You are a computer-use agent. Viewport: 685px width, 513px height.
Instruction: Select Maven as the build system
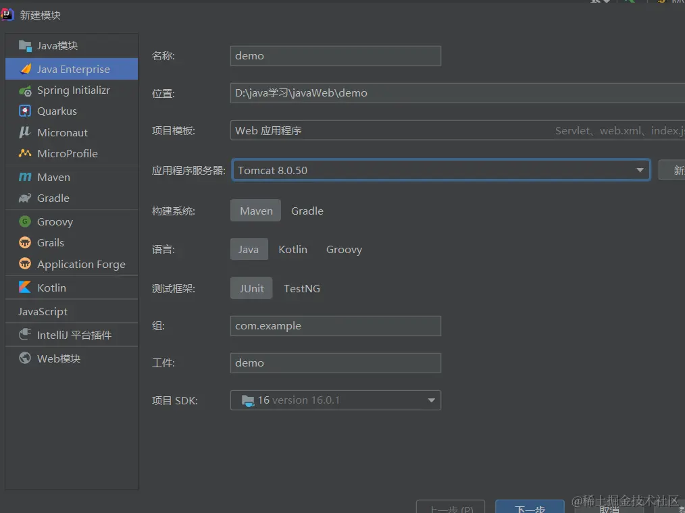tap(255, 211)
